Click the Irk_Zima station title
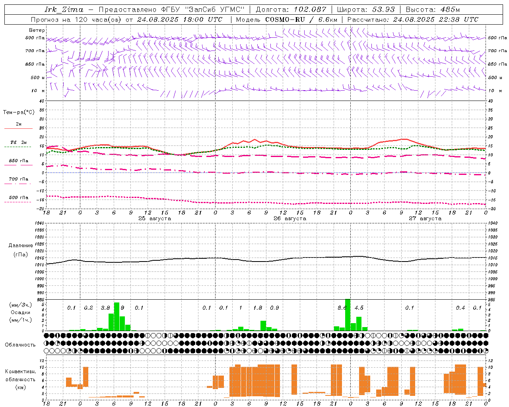 (64, 10)
